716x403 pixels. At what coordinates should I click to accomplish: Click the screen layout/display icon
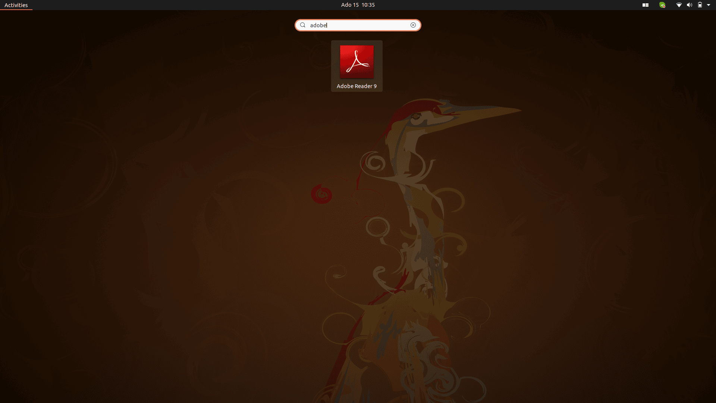[645, 5]
